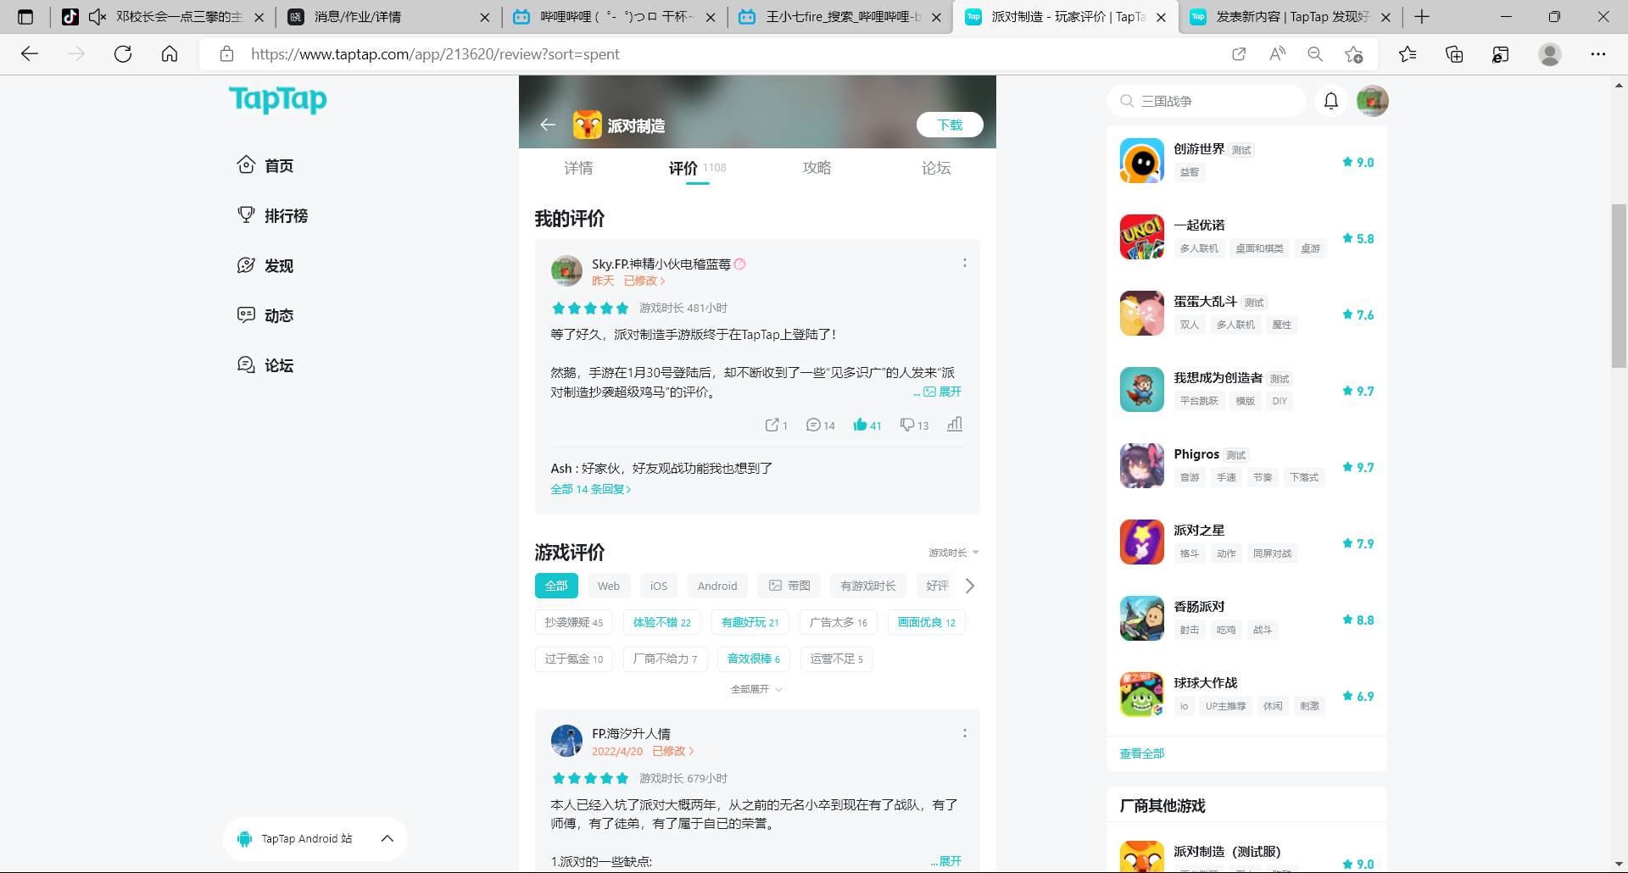Viewport: 1628px width, 873px height.
Task: Expand all tags via 全部展开
Action: point(756,689)
